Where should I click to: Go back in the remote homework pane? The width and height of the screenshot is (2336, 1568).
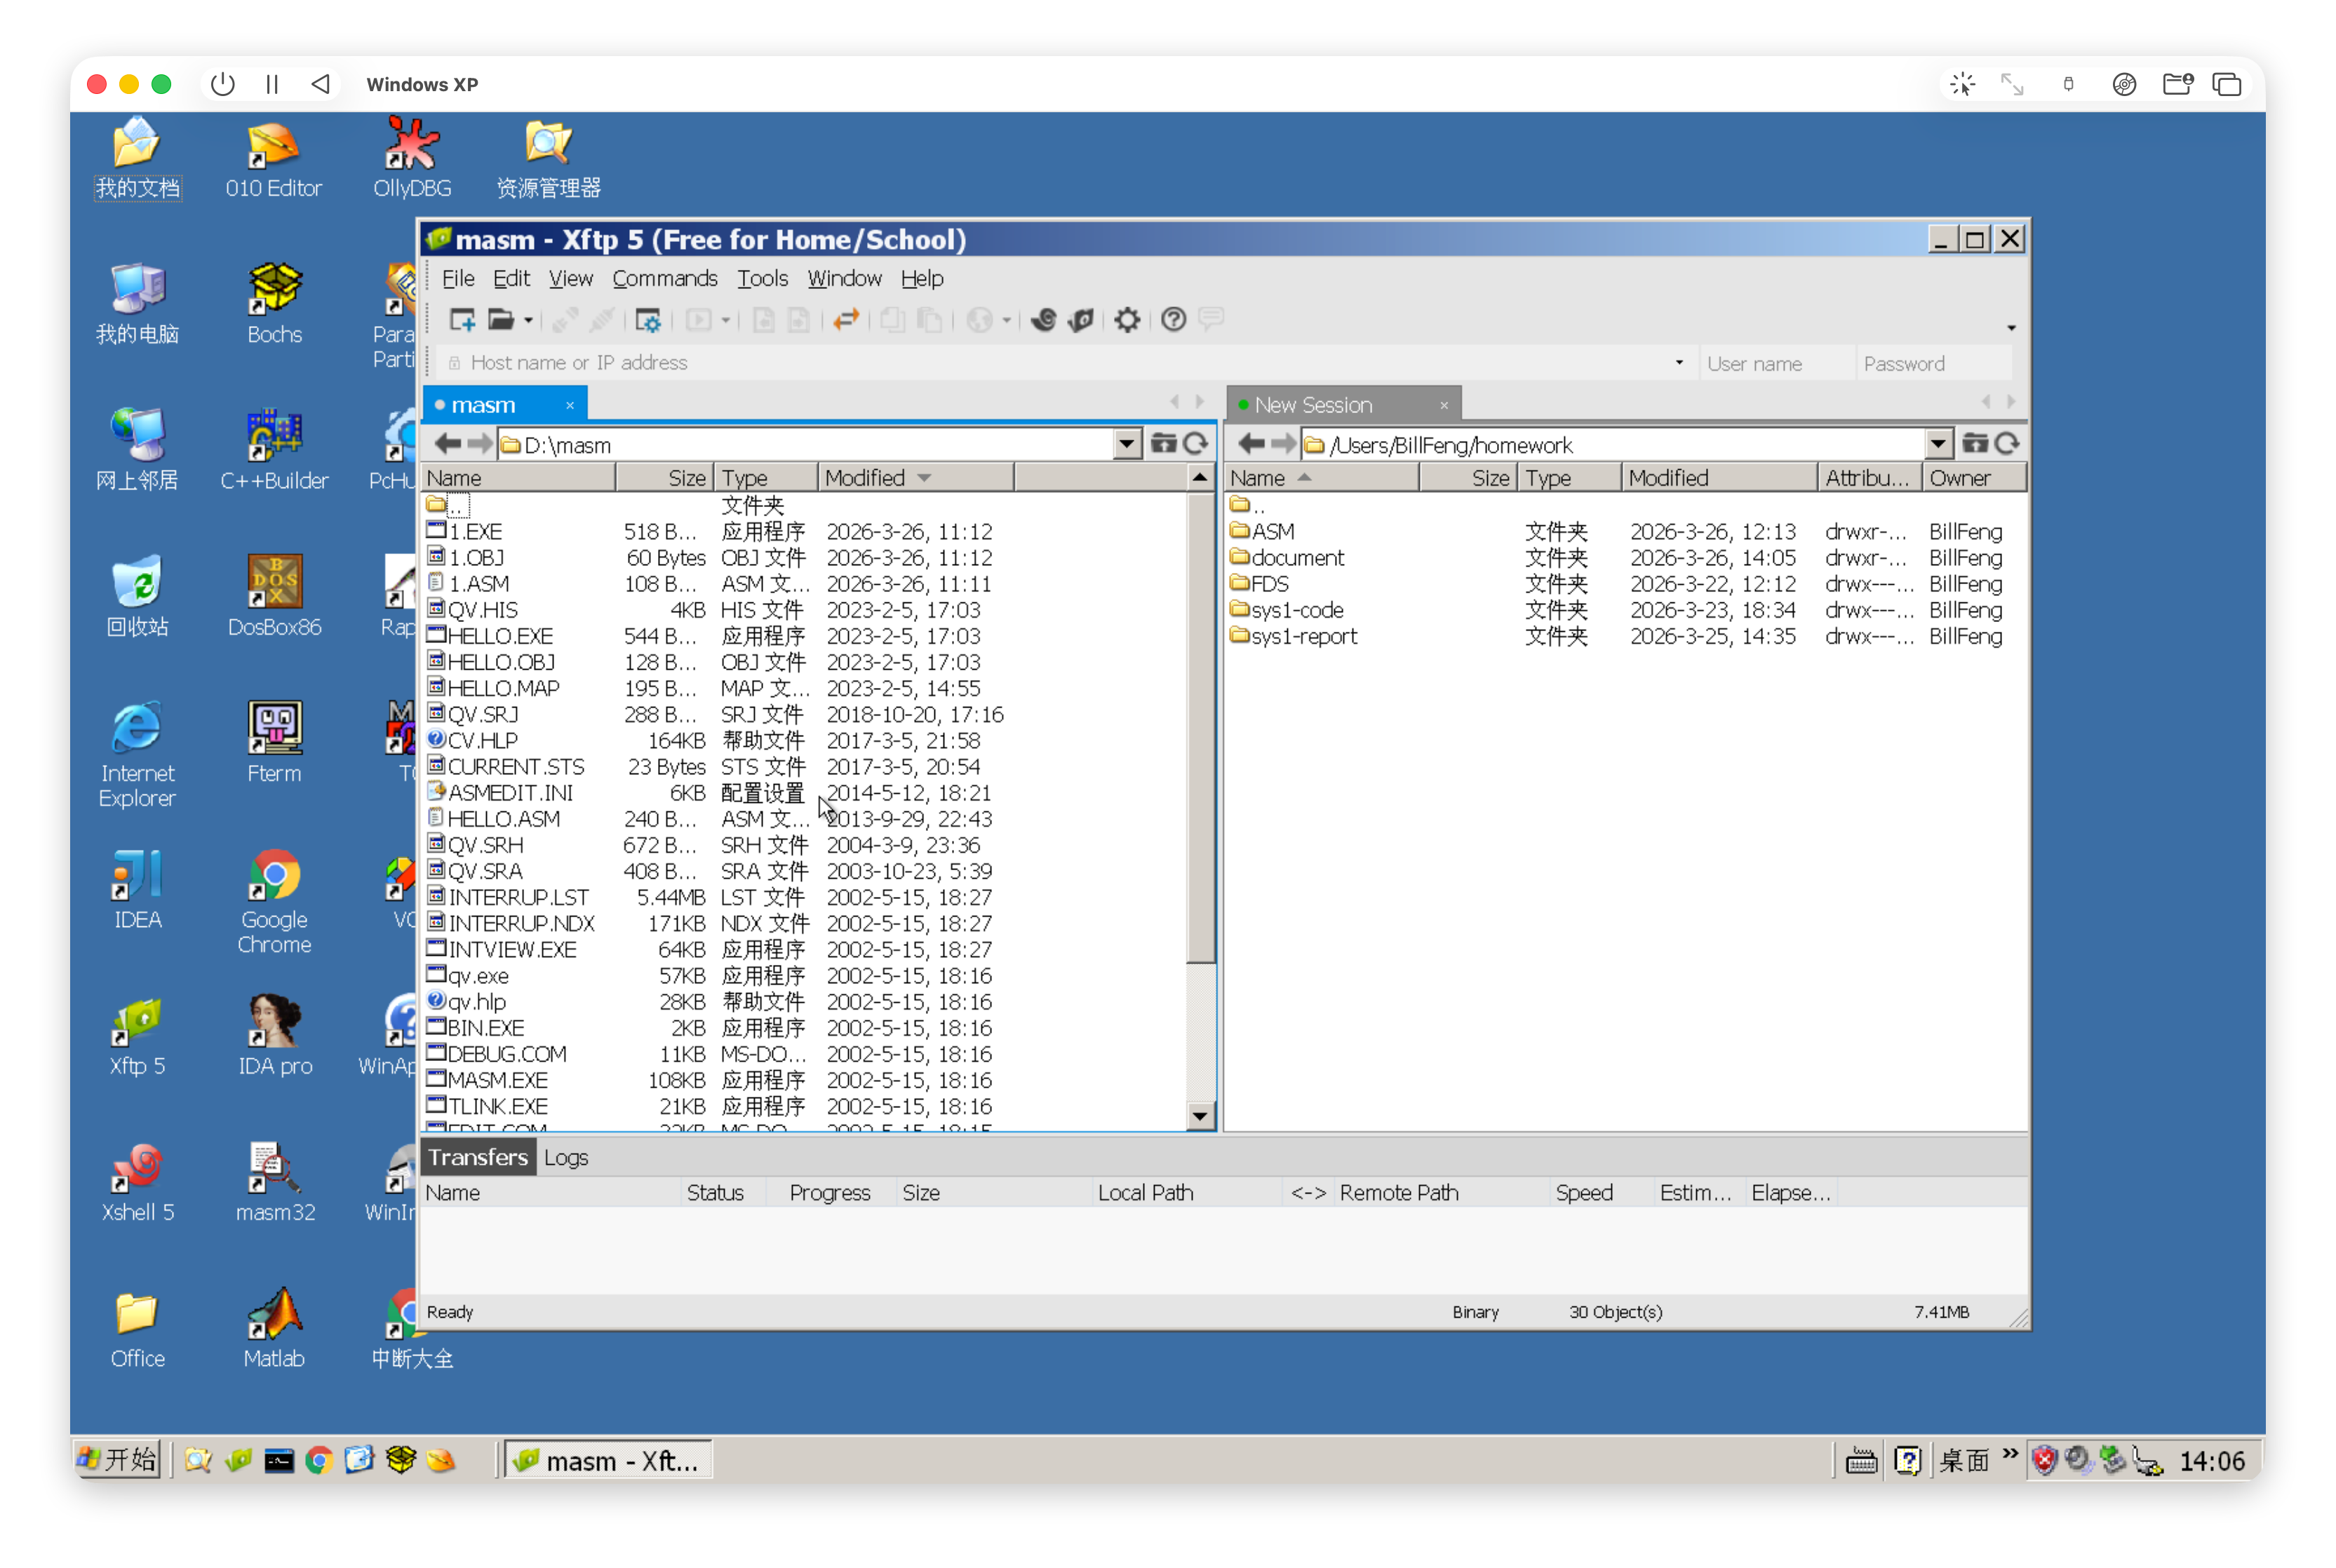click(x=1251, y=444)
